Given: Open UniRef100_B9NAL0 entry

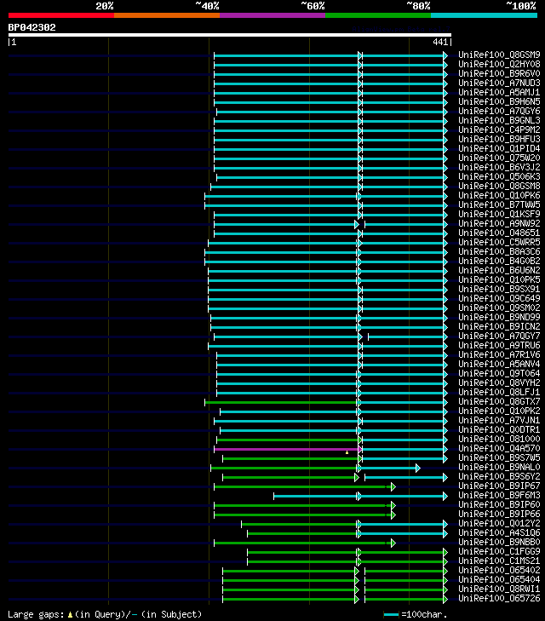Looking at the screenshot, I should pyautogui.click(x=499, y=468).
